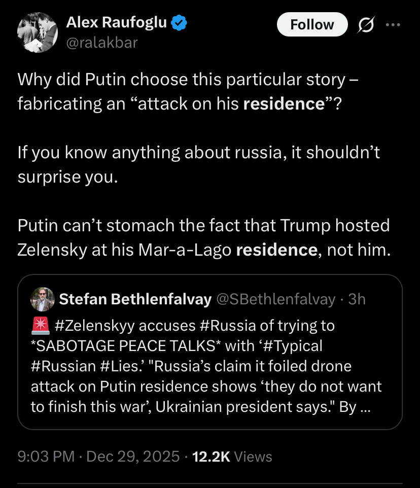Click the 3h timestamp in the quoted tweet

356,299
